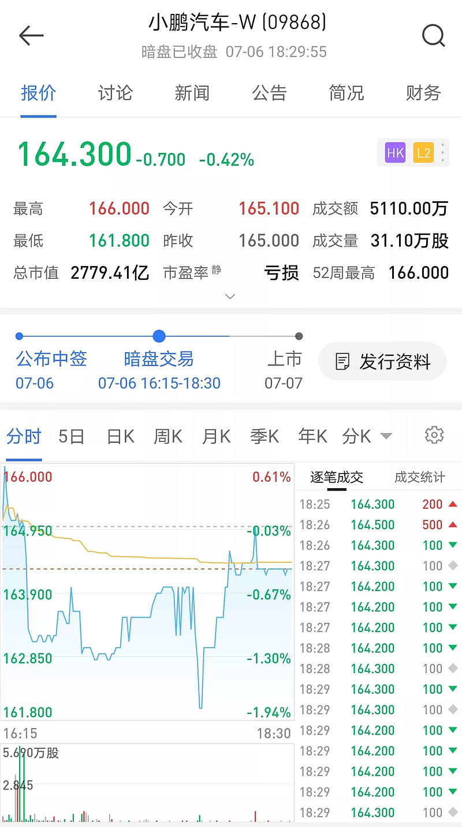Screen dimensions: 462x827
Task: Switch to the 讨论 tab
Action: point(115,93)
